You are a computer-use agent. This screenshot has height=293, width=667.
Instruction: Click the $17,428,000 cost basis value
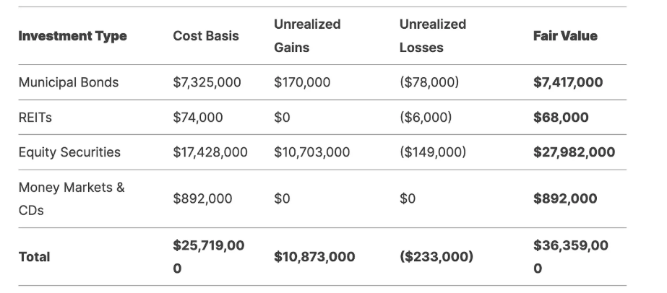(x=210, y=152)
